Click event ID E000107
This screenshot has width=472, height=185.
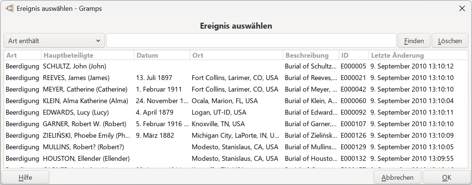point(353,124)
